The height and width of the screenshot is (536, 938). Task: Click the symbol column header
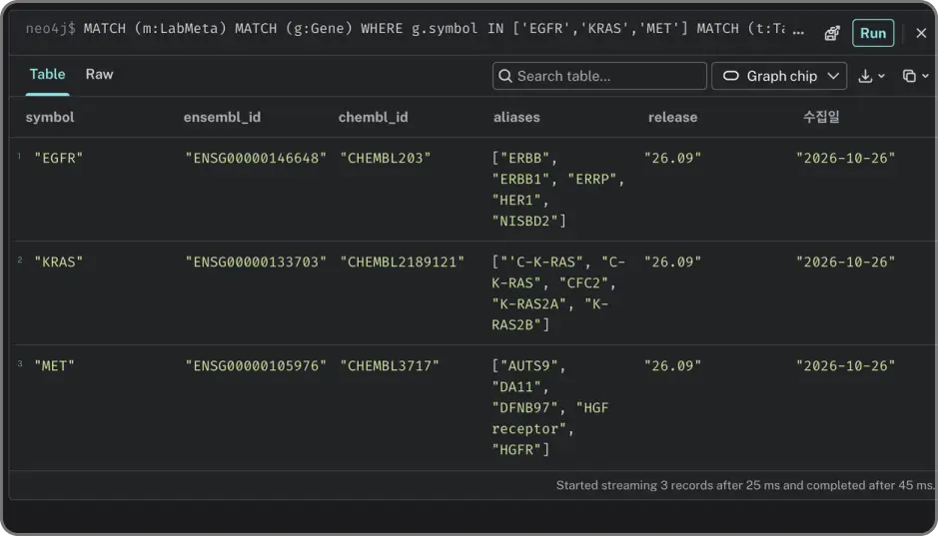(x=50, y=117)
